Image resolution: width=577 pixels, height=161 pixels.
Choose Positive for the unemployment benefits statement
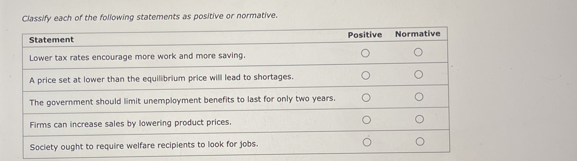click(x=366, y=97)
